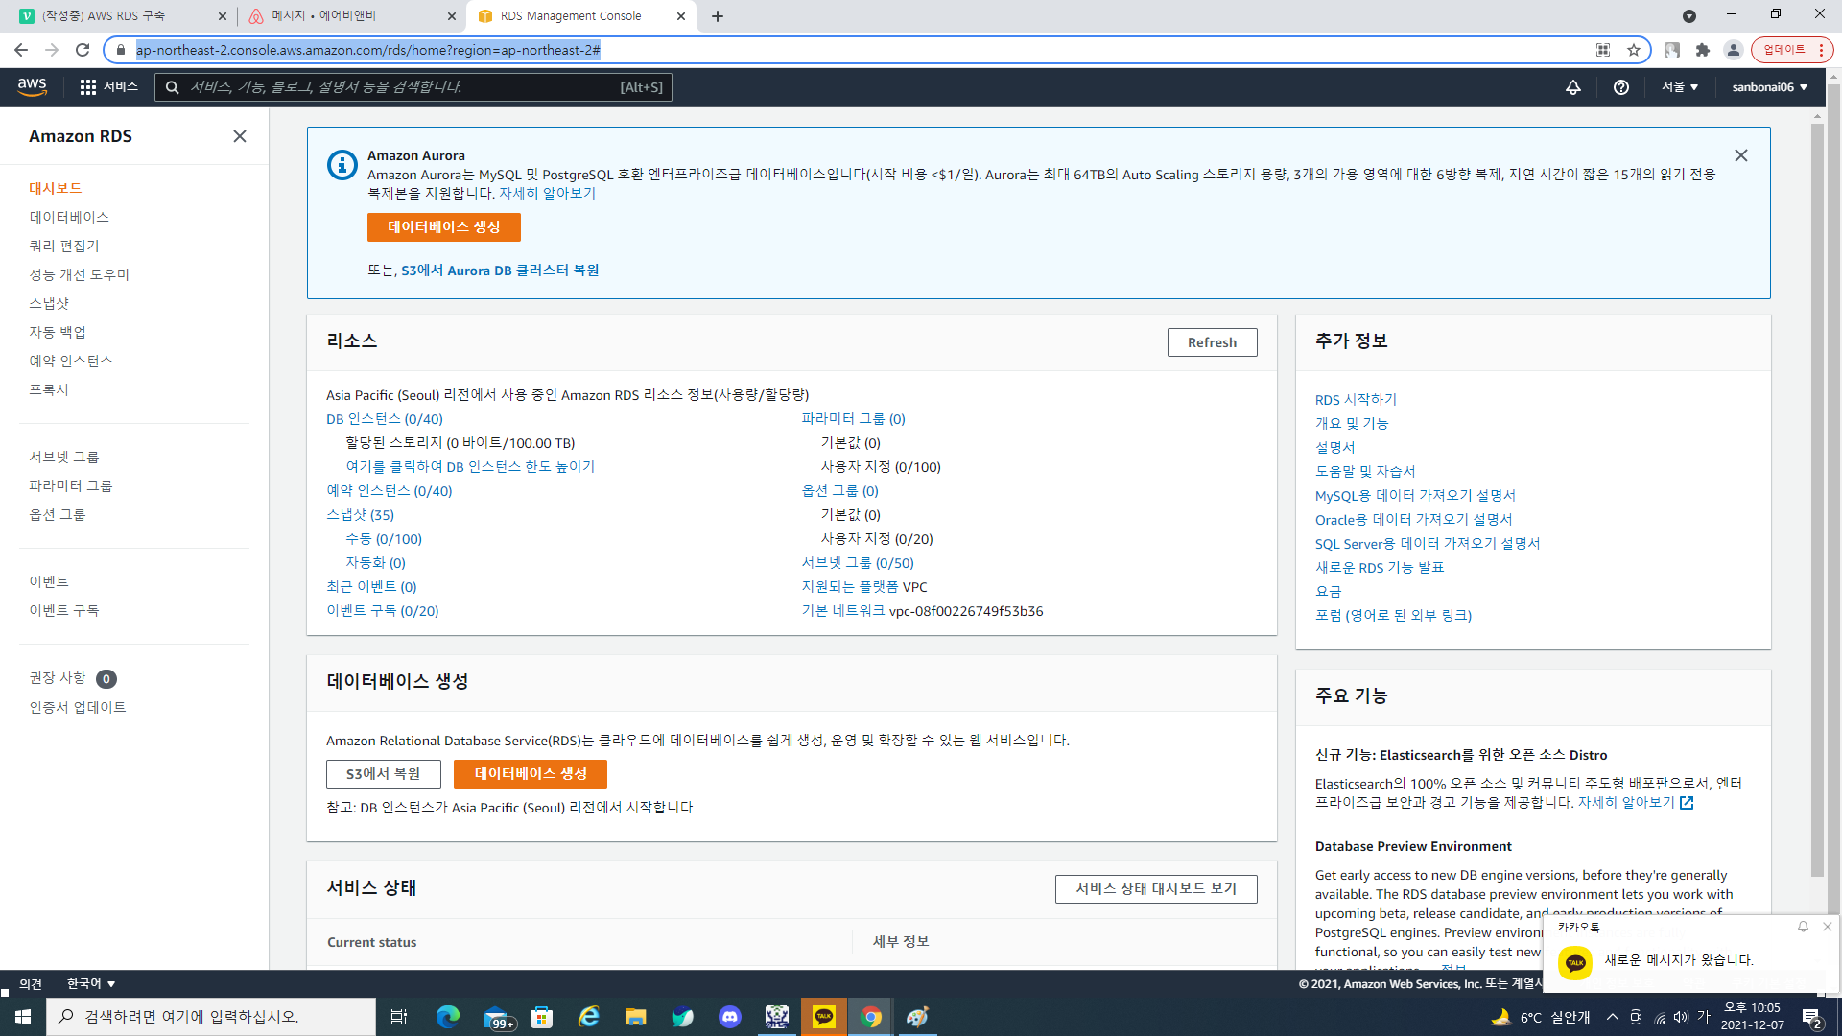The width and height of the screenshot is (1842, 1036).
Task: Switch to the 메시지 에어비앤비 tab
Action: coord(336,16)
